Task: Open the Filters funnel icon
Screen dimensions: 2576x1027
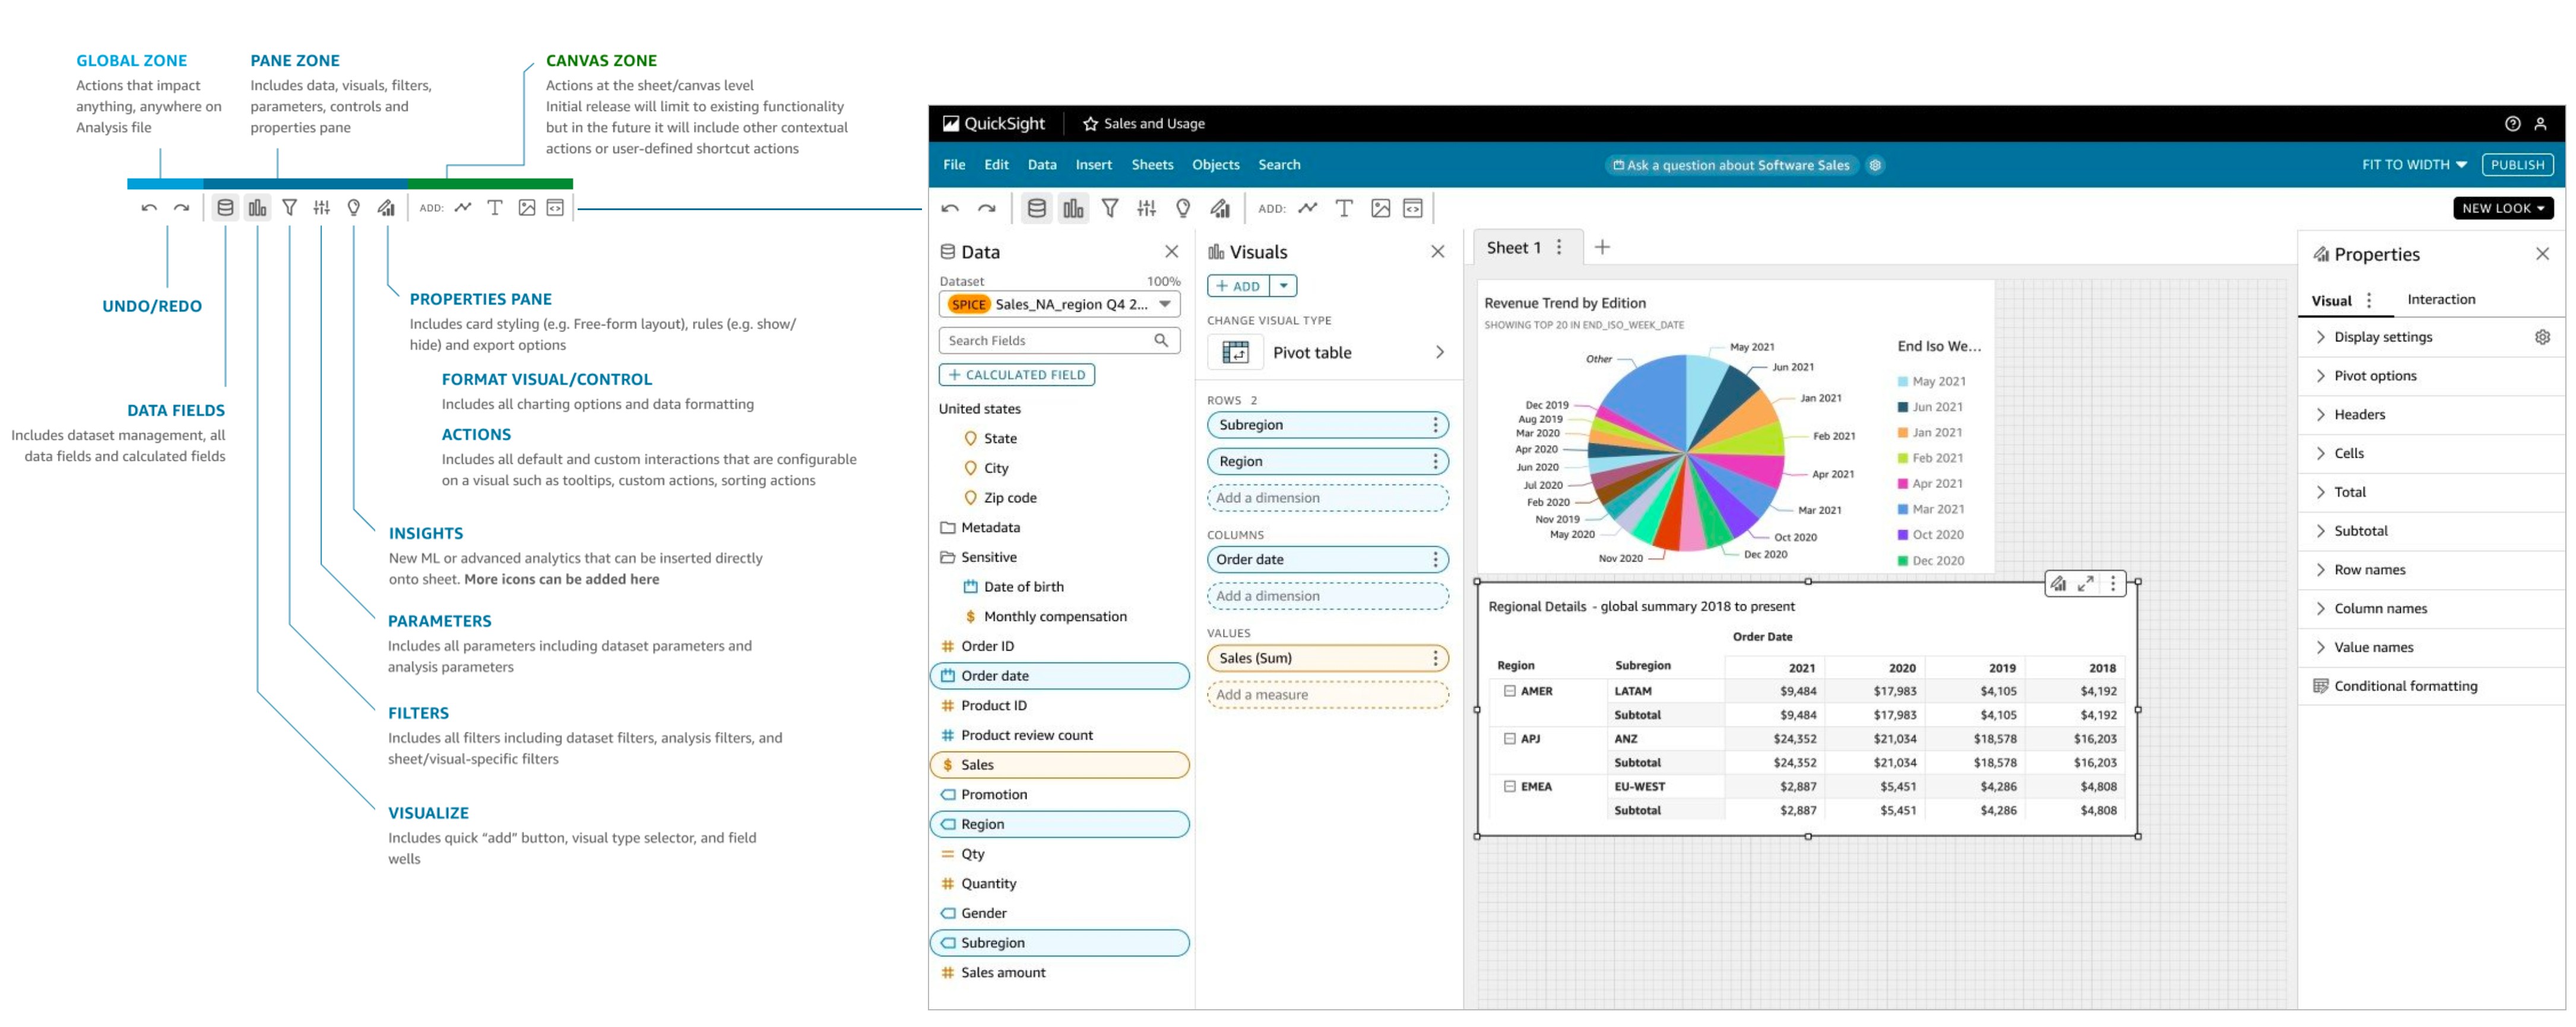Action: pyautogui.click(x=1109, y=208)
